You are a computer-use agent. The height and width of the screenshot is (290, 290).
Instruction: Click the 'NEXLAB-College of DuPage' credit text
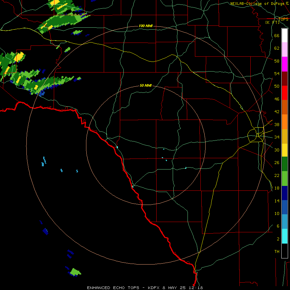[x=258, y=4]
